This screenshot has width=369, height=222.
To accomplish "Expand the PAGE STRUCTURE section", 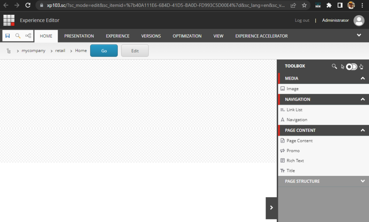I will [x=363, y=181].
